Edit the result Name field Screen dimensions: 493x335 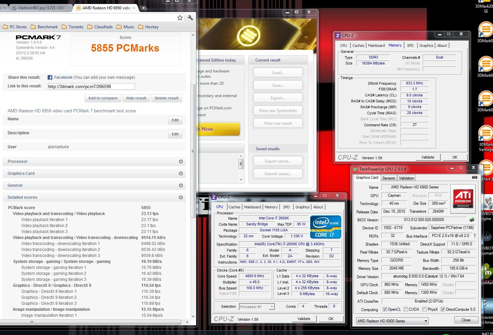pyautogui.click(x=175, y=120)
